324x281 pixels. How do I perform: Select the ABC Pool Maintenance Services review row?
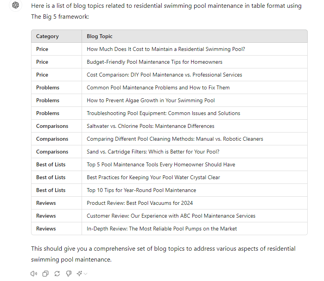pyautogui.click(x=171, y=216)
